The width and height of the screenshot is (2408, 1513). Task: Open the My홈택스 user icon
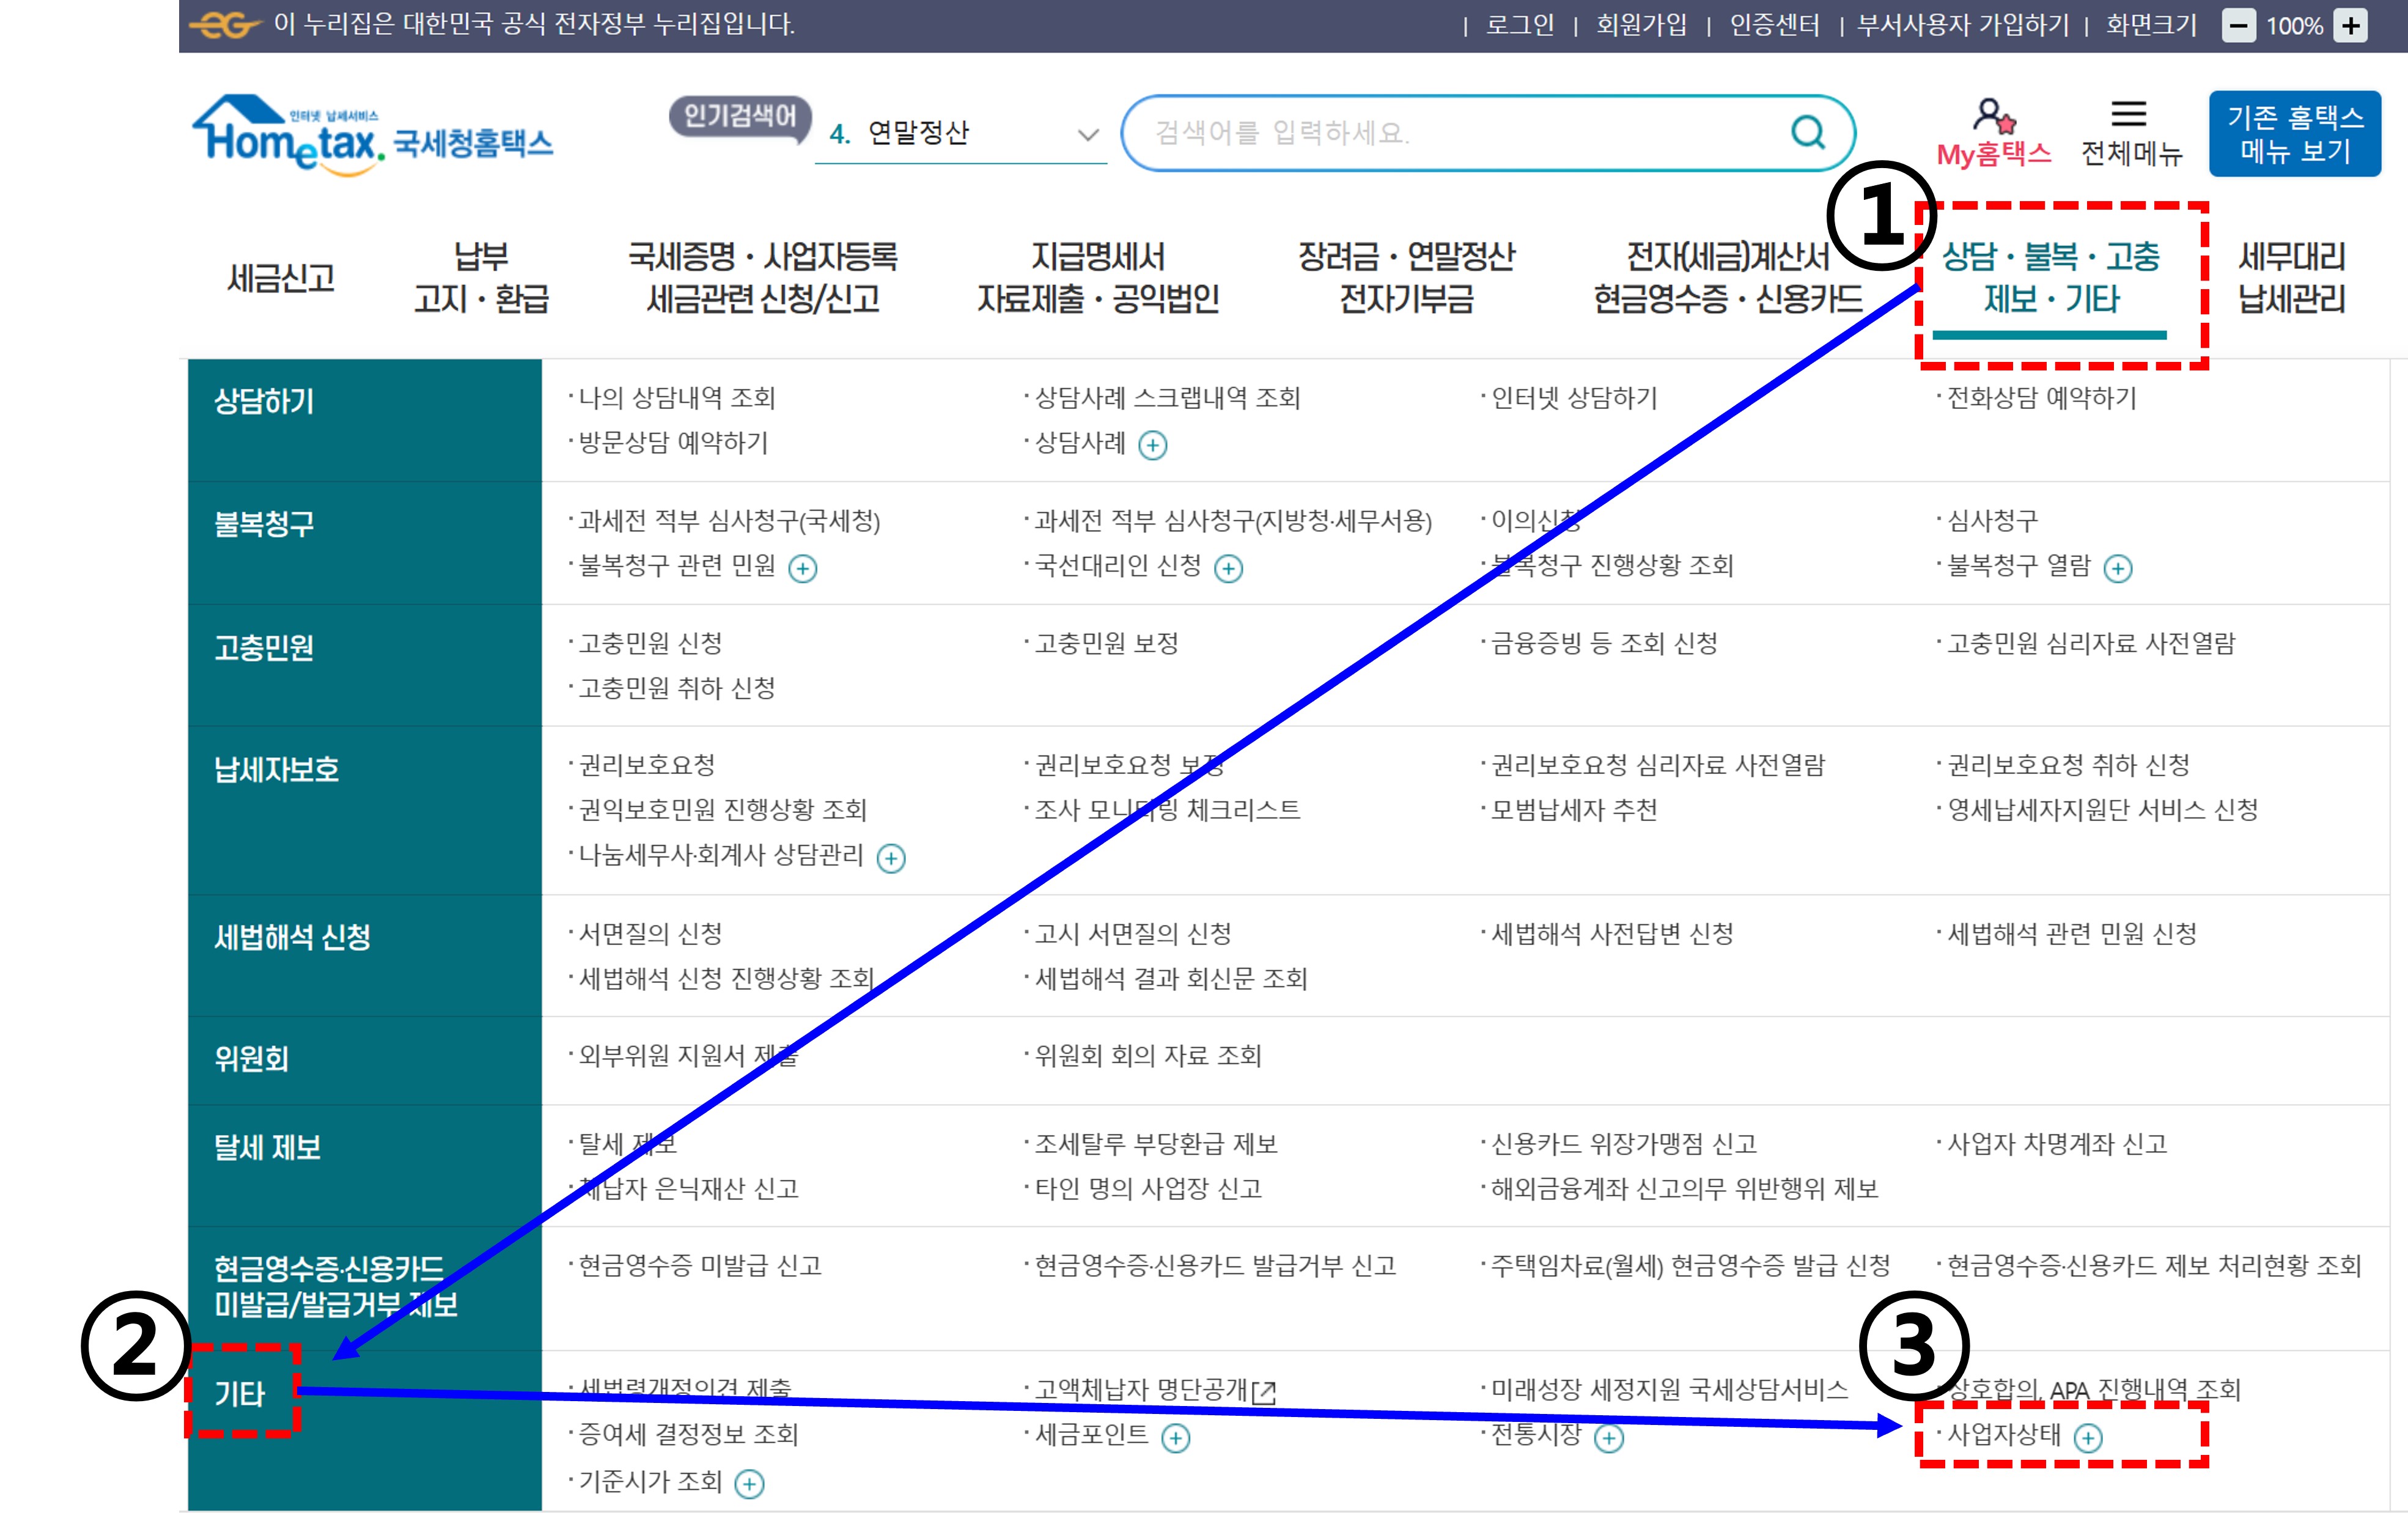coord(1993,117)
